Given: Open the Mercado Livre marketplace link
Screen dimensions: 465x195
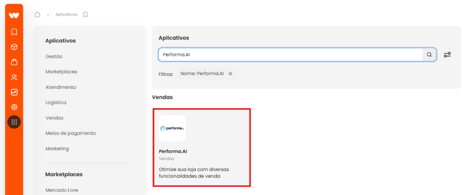Looking at the screenshot, I should 62,190.
